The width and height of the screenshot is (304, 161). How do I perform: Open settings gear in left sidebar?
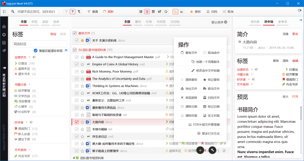[4, 35]
